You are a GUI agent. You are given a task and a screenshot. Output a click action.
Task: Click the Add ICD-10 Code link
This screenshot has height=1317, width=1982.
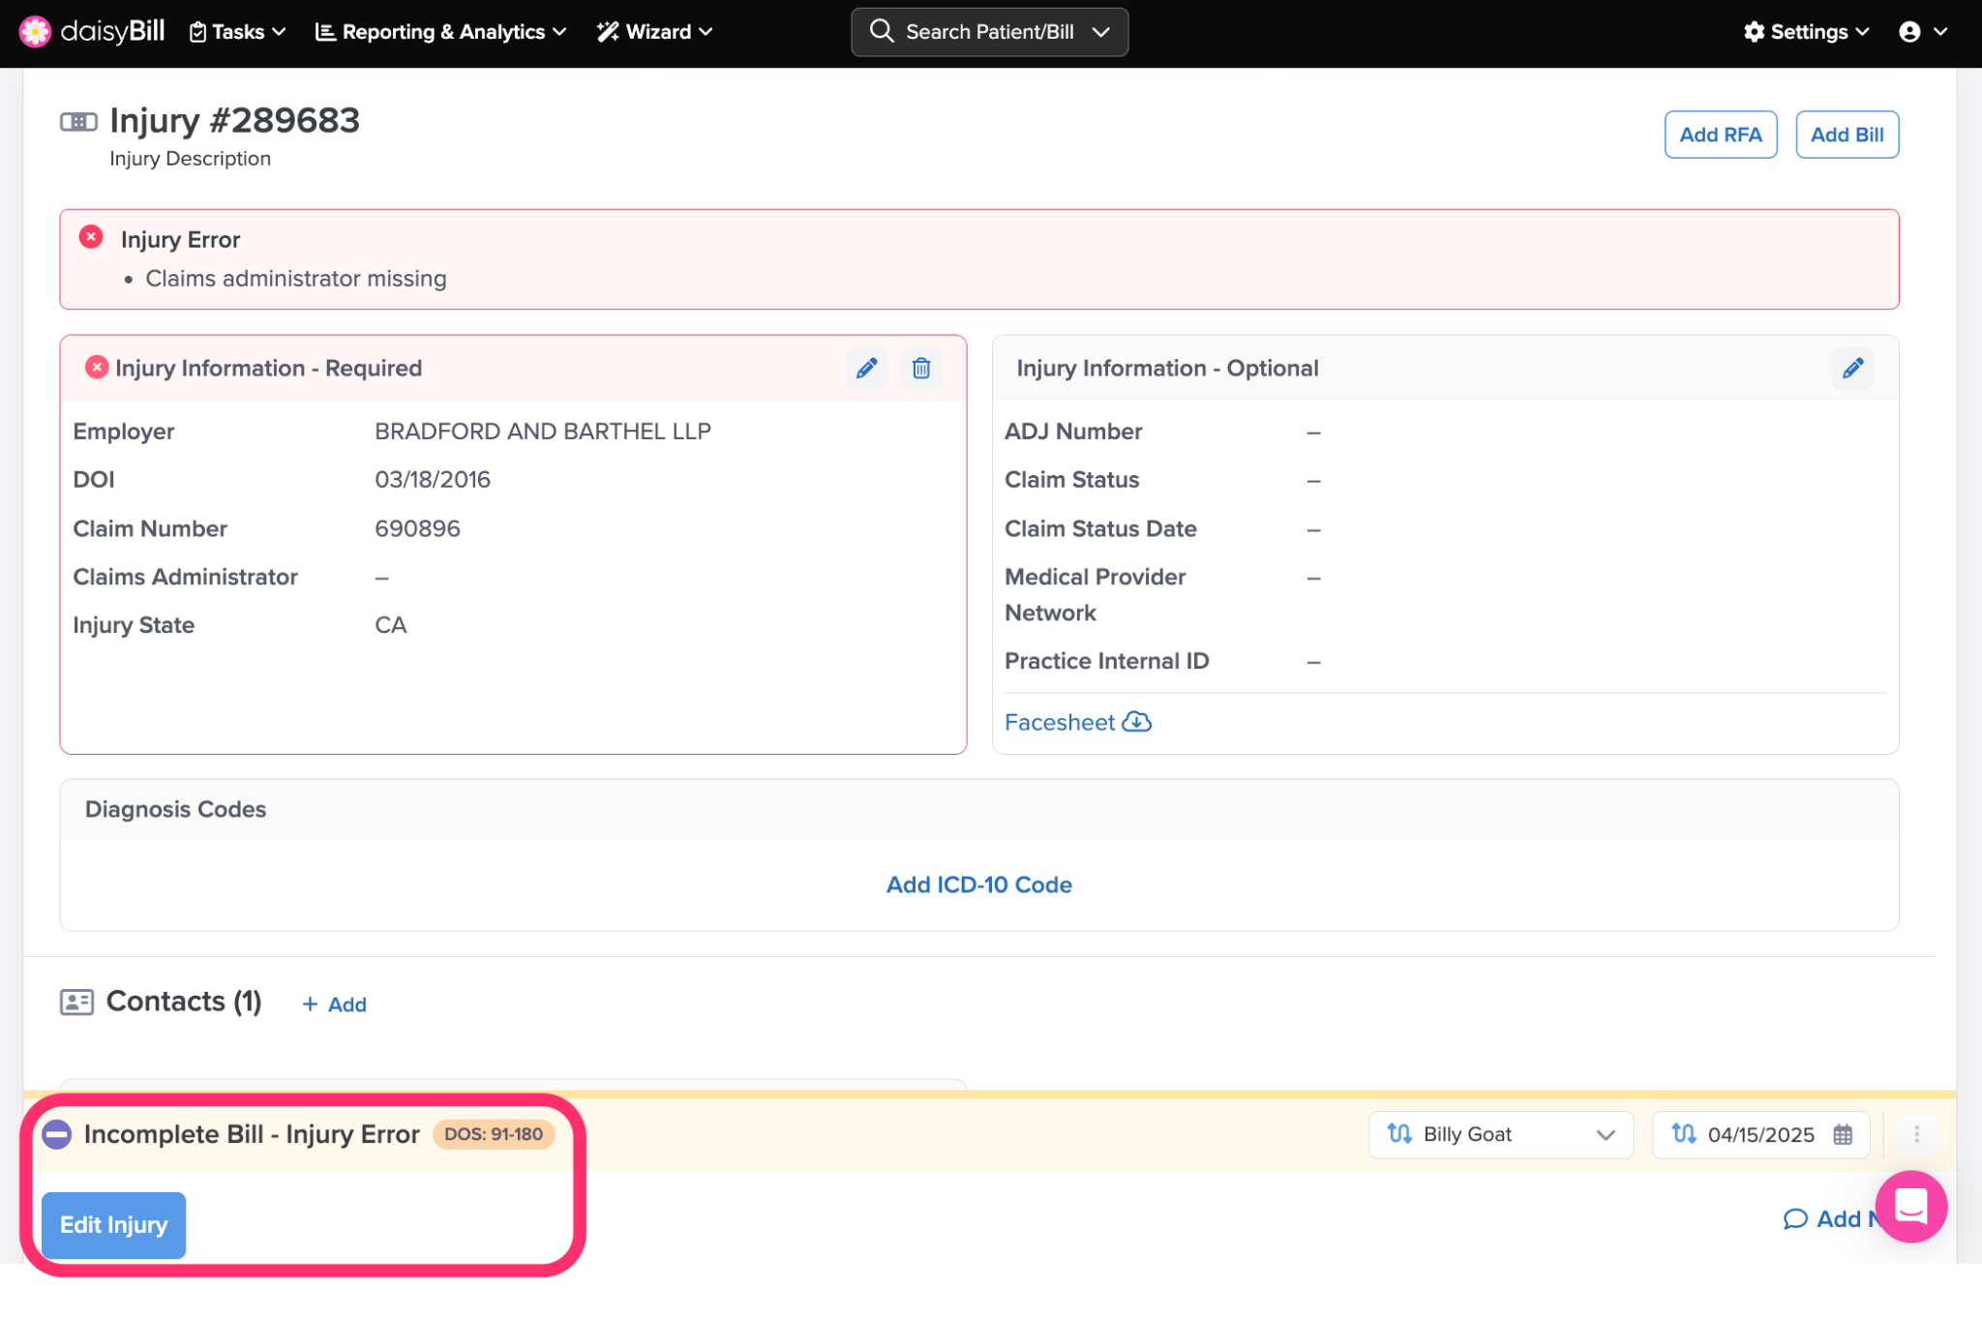point(978,884)
